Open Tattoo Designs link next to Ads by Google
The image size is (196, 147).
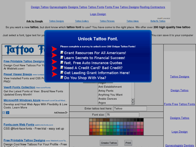(56, 21)
